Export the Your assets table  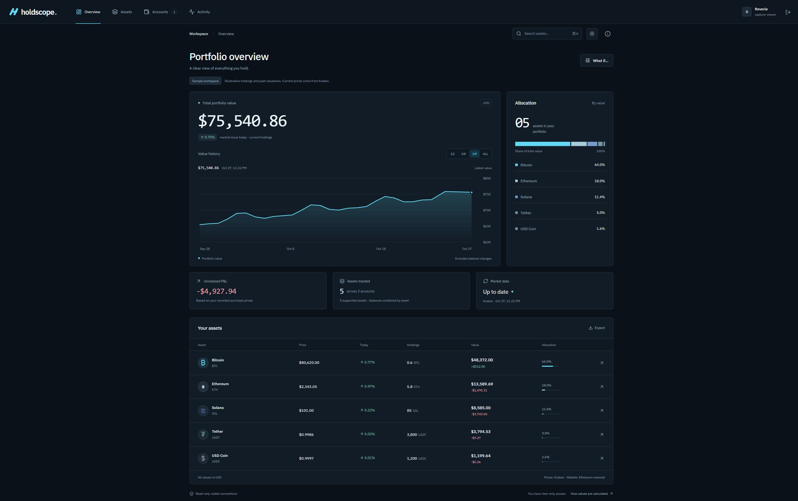(596, 328)
